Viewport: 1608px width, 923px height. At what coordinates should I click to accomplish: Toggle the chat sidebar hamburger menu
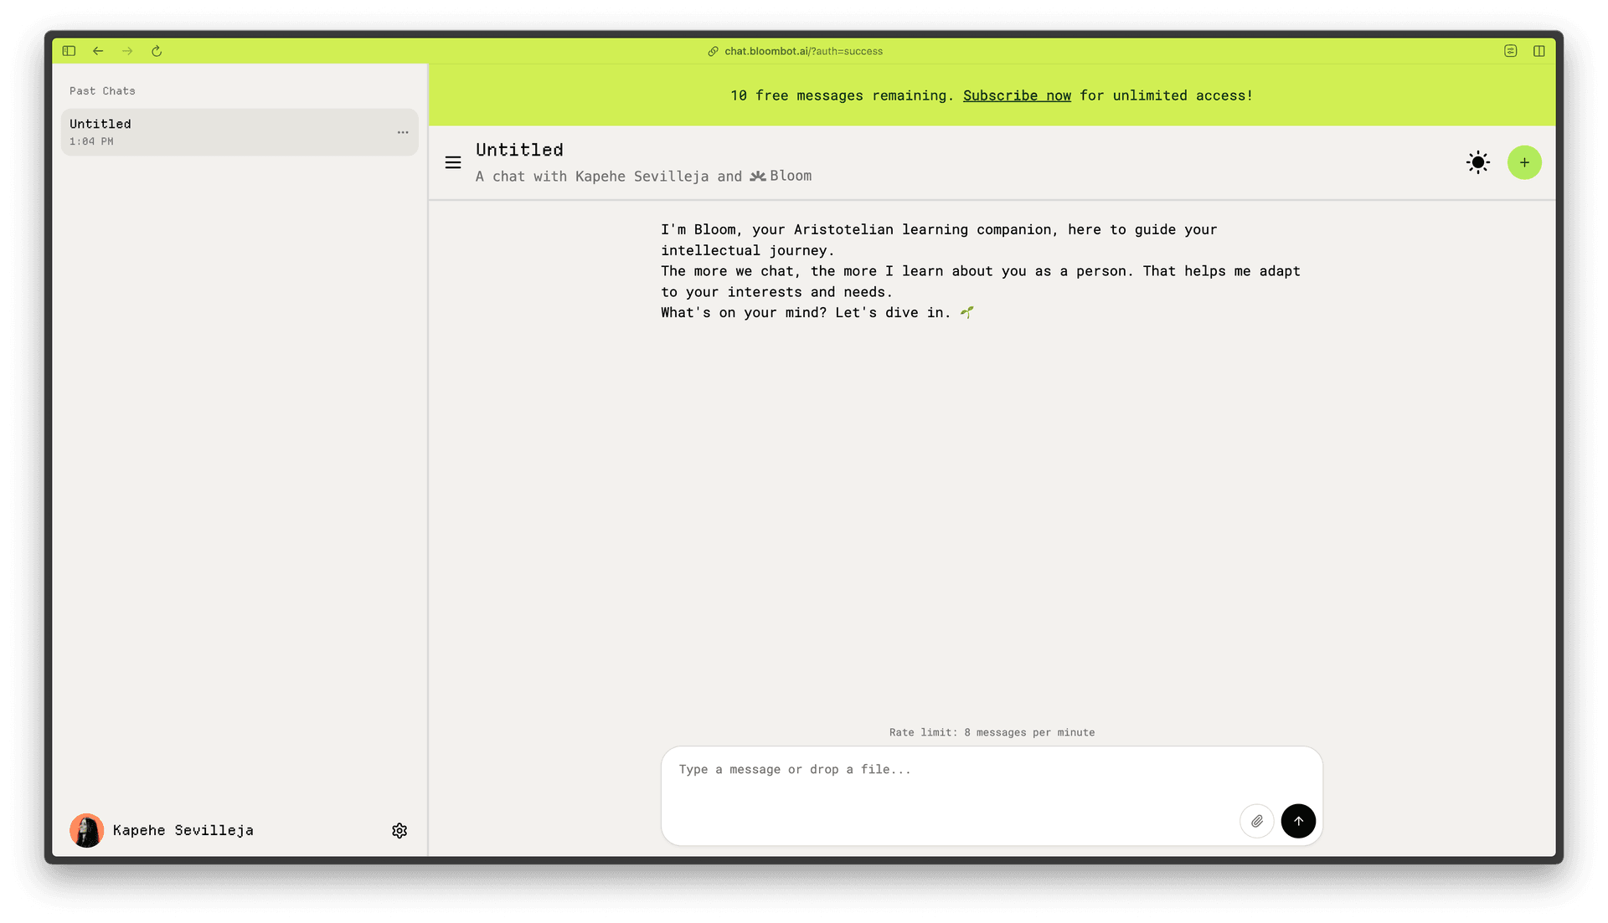point(453,162)
